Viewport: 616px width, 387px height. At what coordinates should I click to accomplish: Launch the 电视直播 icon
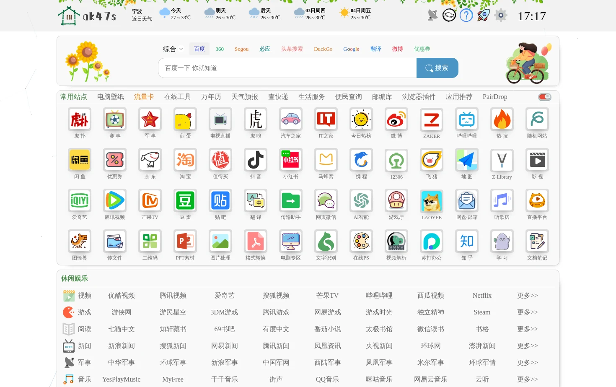click(x=220, y=119)
